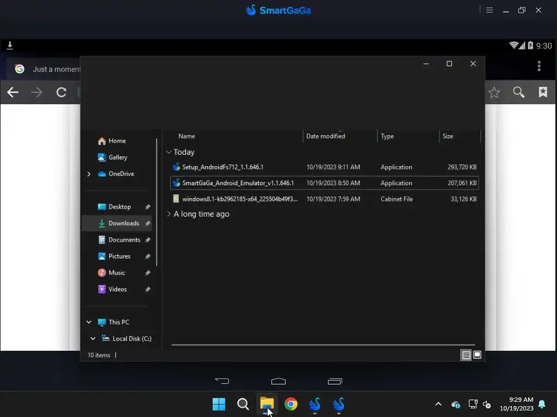The width and height of the screenshot is (557, 417).
Task: Select Local Disk (C:) in sidebar
Action: 126,339
